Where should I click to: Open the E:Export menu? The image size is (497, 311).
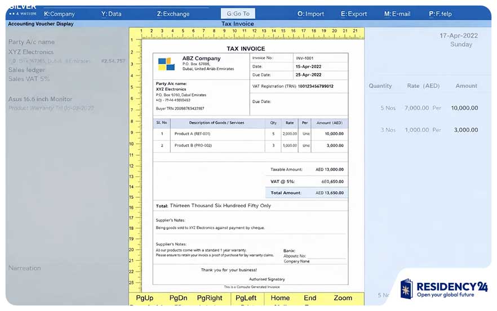tap(354, 14)
